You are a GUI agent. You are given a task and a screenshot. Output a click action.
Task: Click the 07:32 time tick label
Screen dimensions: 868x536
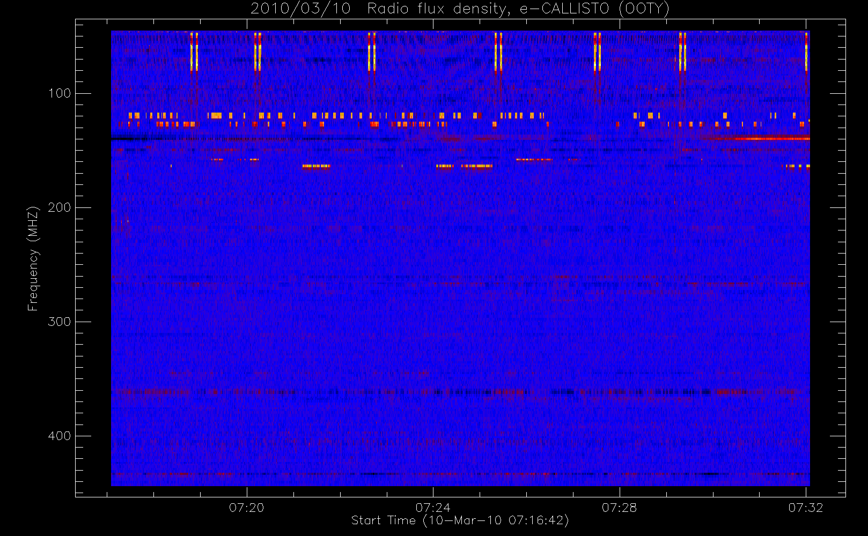click(x=806, y=508)
